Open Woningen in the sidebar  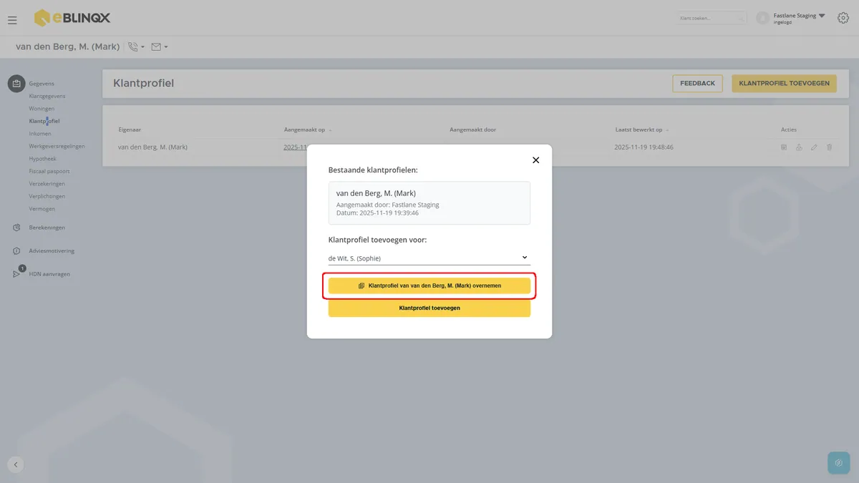point(42,109)
